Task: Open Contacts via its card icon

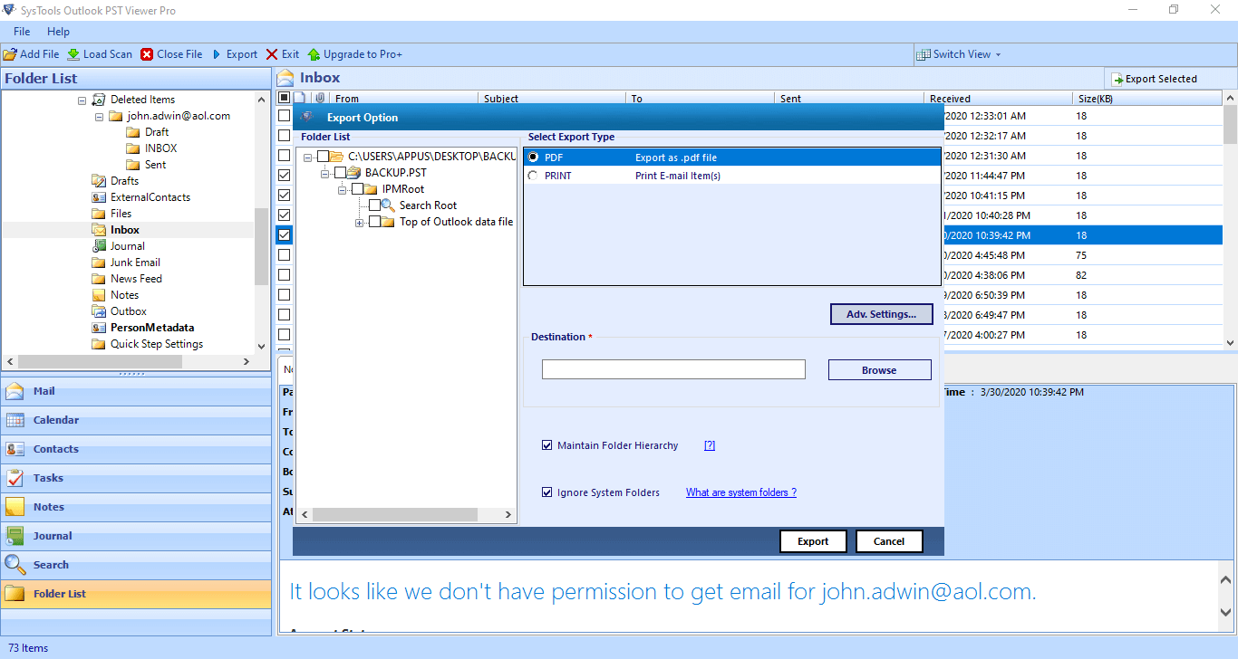Action: click(x=15, y=449)
